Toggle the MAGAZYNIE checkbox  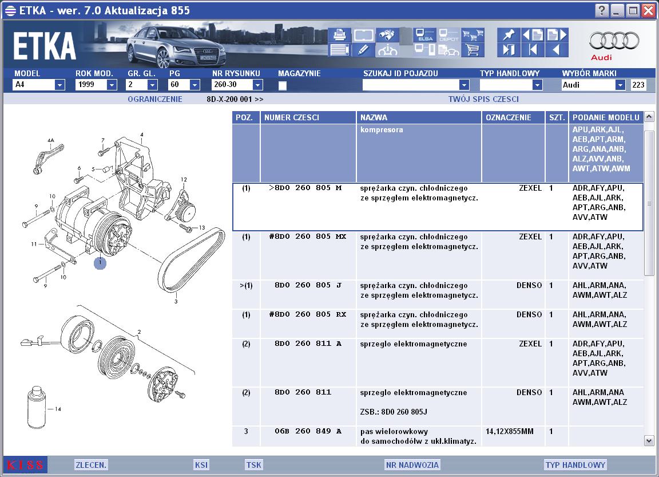[x=283, y=85]
